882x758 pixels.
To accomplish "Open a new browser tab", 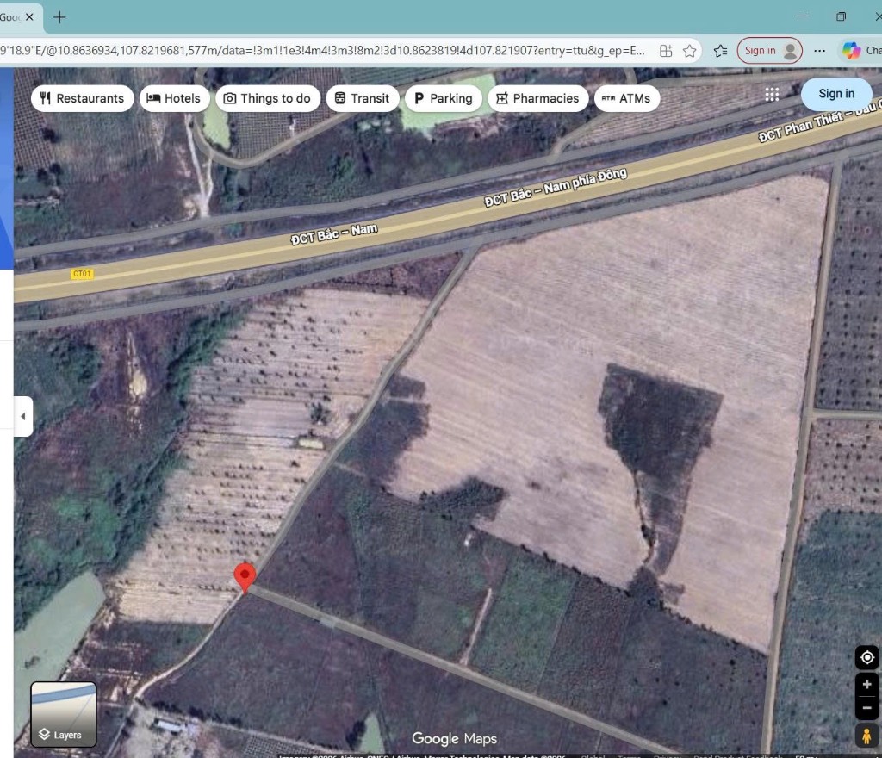I will (59, 17).
